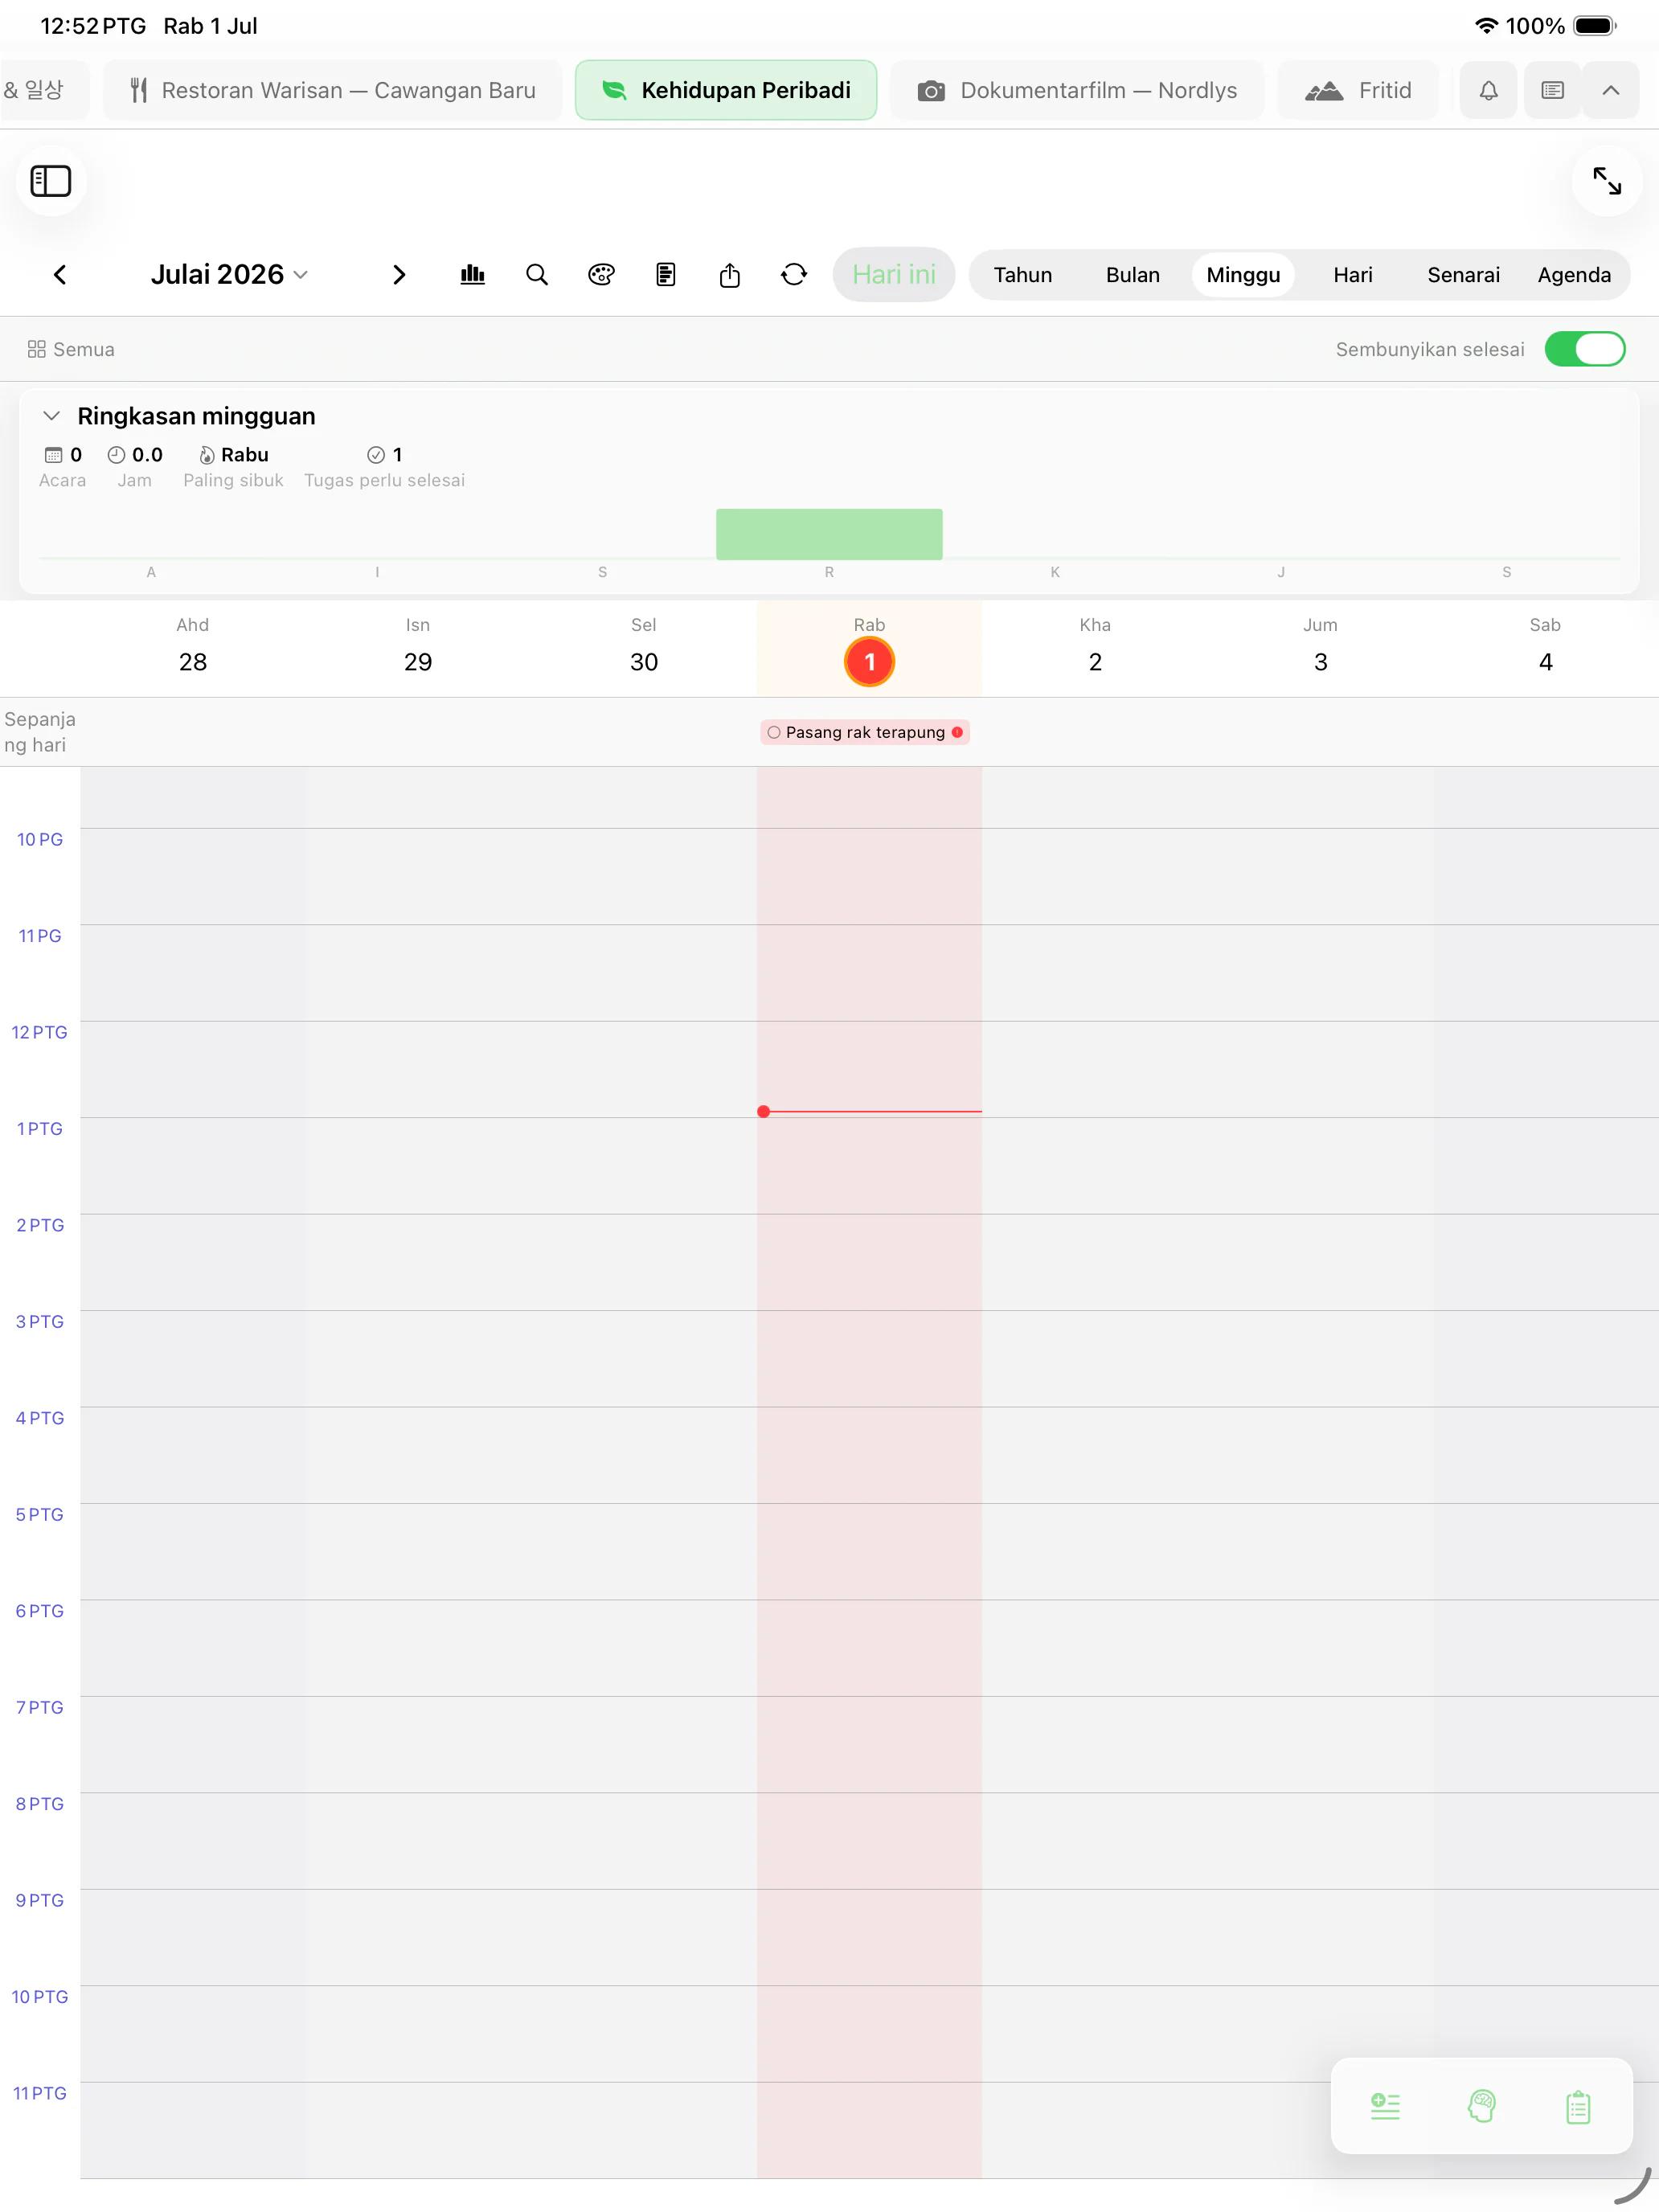The height and width of the screenshot is (2212, 1659).
Task: Tap the share export icon
Action: pyautogui.click(x=730, y=275)
